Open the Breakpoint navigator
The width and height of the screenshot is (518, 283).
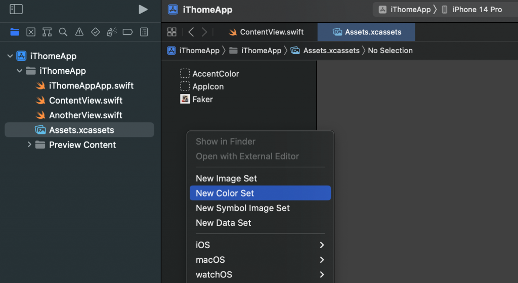pos(127,32)
